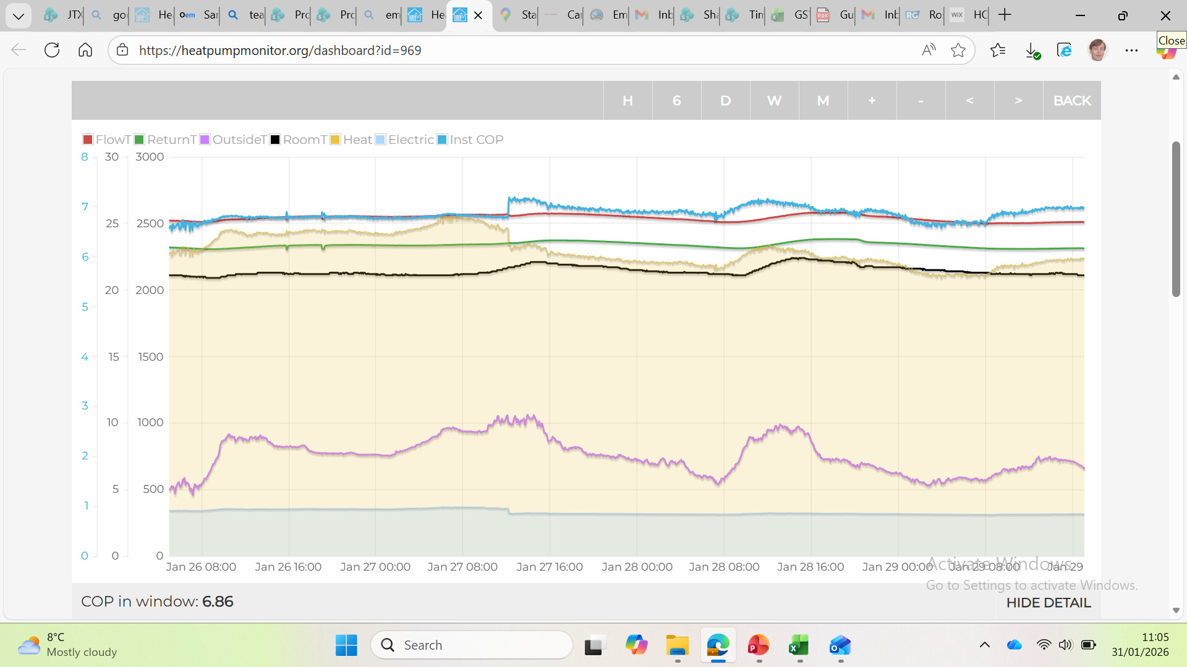
Task: Click the BACK button on chart
Action: point(1071,101)
